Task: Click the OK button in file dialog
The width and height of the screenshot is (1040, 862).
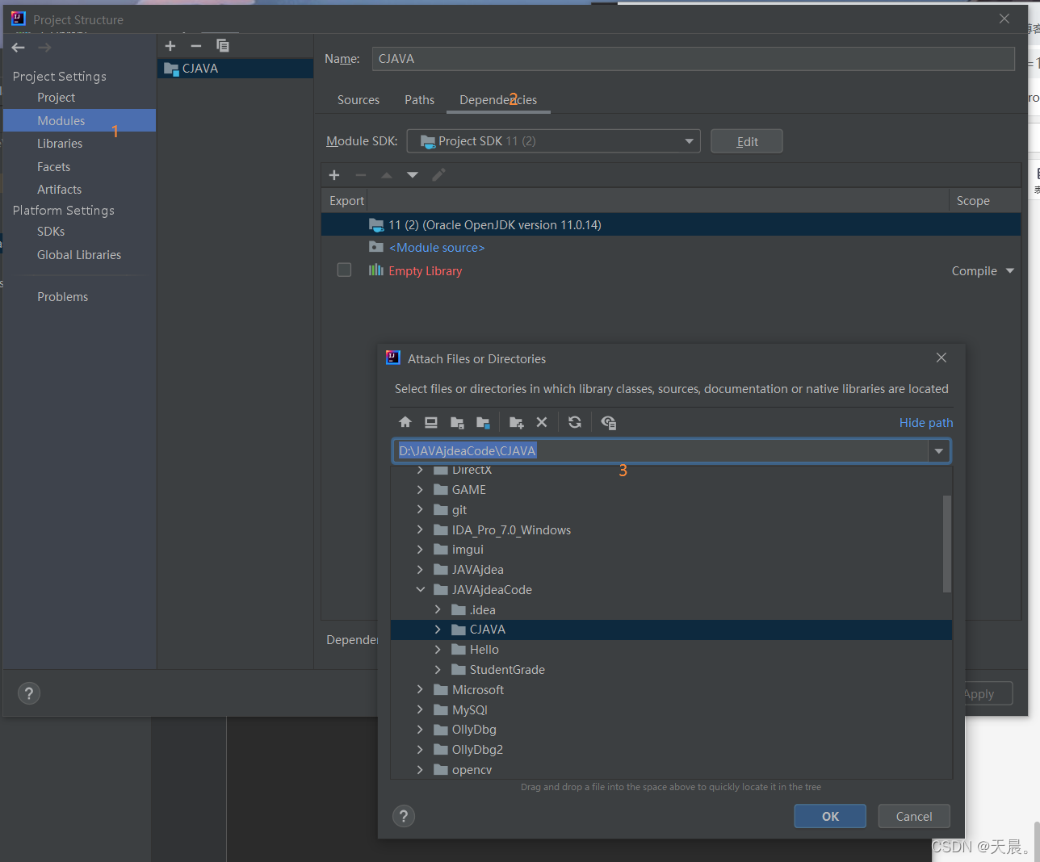Action: 830,816
